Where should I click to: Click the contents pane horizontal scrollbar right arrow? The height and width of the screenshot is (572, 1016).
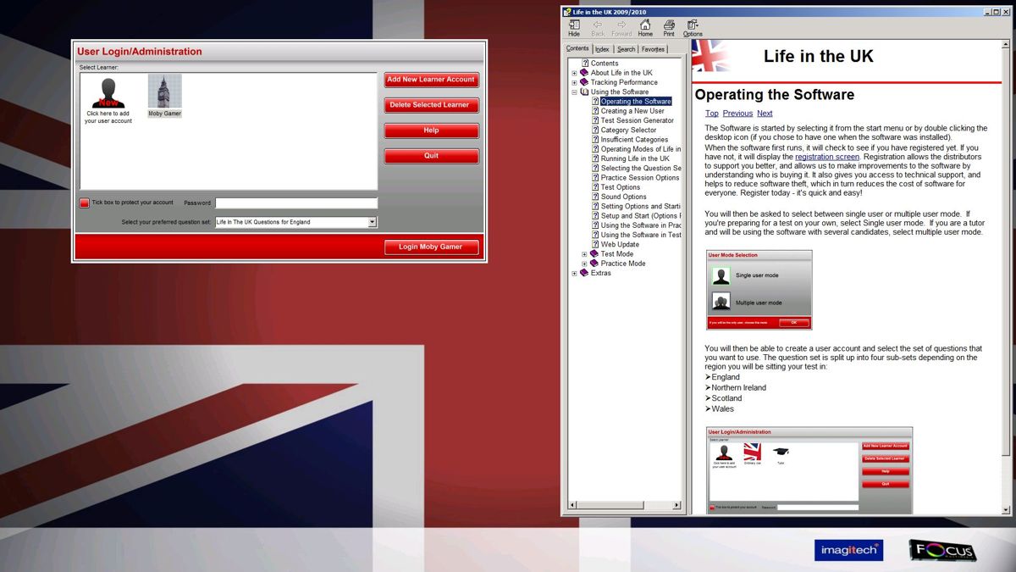tap(676, 505)
